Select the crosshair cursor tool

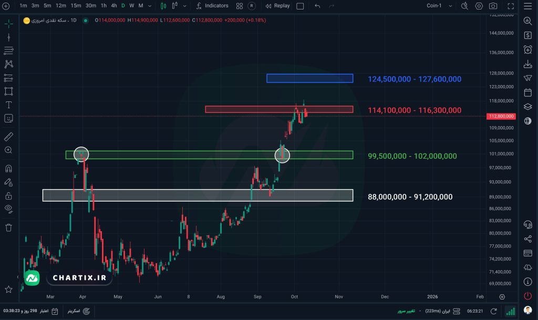[8, 24]
